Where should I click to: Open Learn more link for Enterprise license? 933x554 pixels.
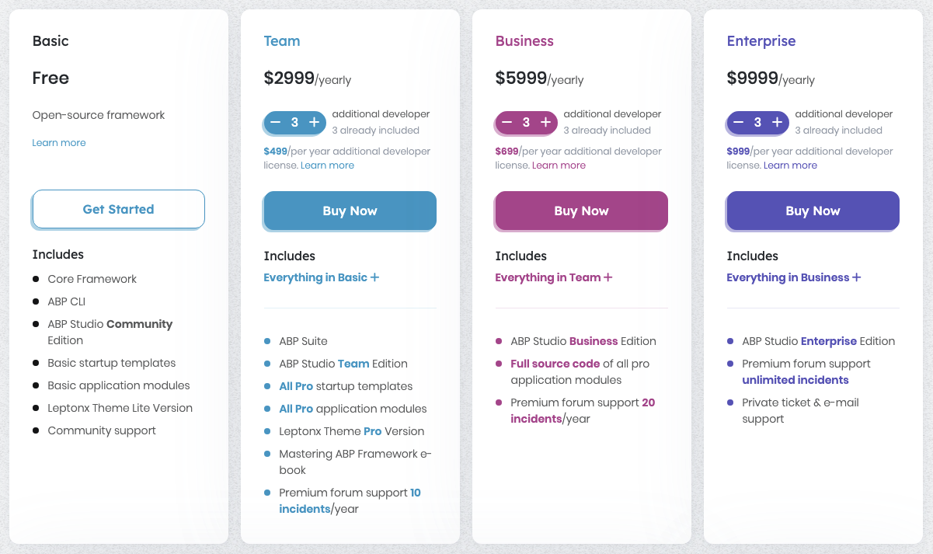point(790,166)
